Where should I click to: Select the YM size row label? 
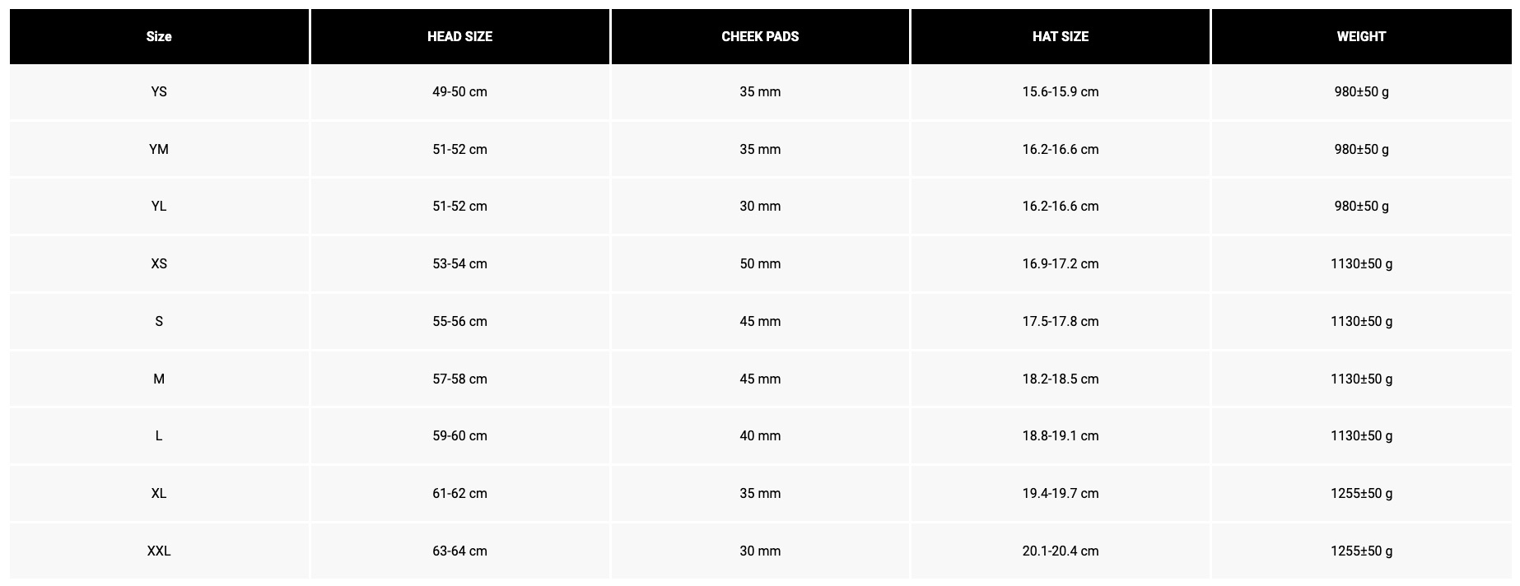click(159, 149)
